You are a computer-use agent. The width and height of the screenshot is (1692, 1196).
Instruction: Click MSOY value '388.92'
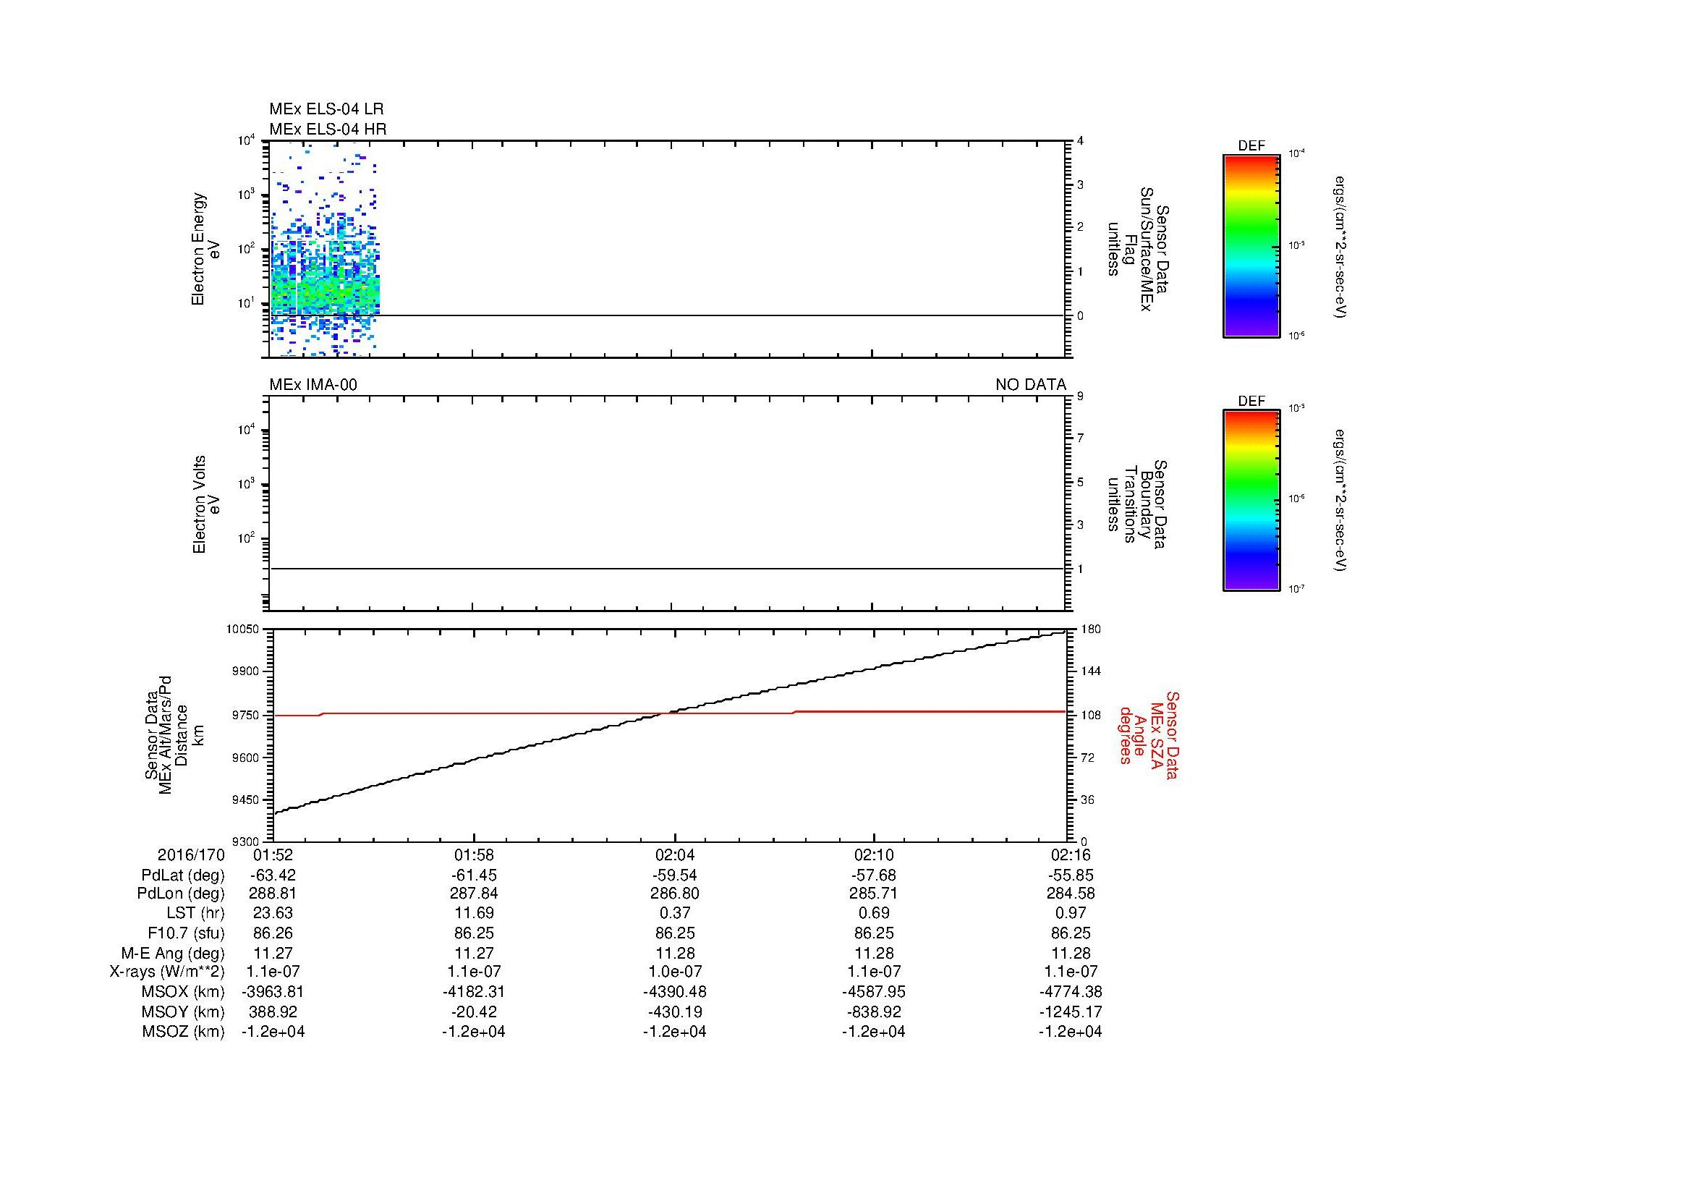(x=273, y=1011)
